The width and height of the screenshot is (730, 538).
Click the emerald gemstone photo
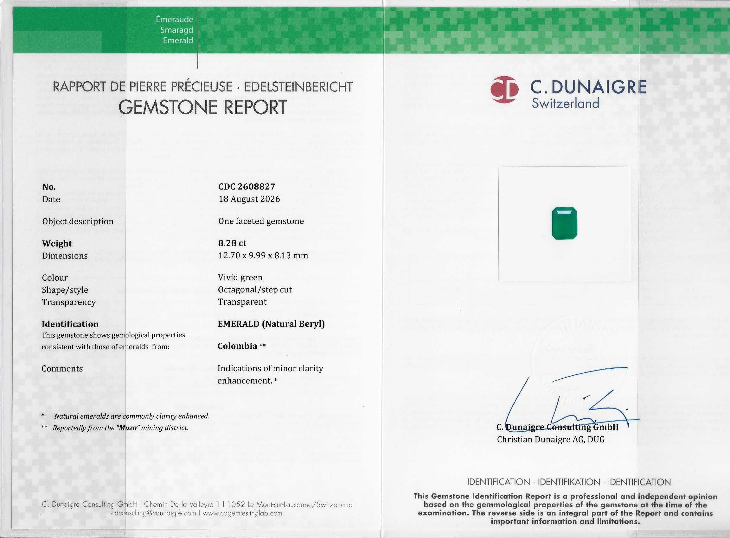point(564,223)
